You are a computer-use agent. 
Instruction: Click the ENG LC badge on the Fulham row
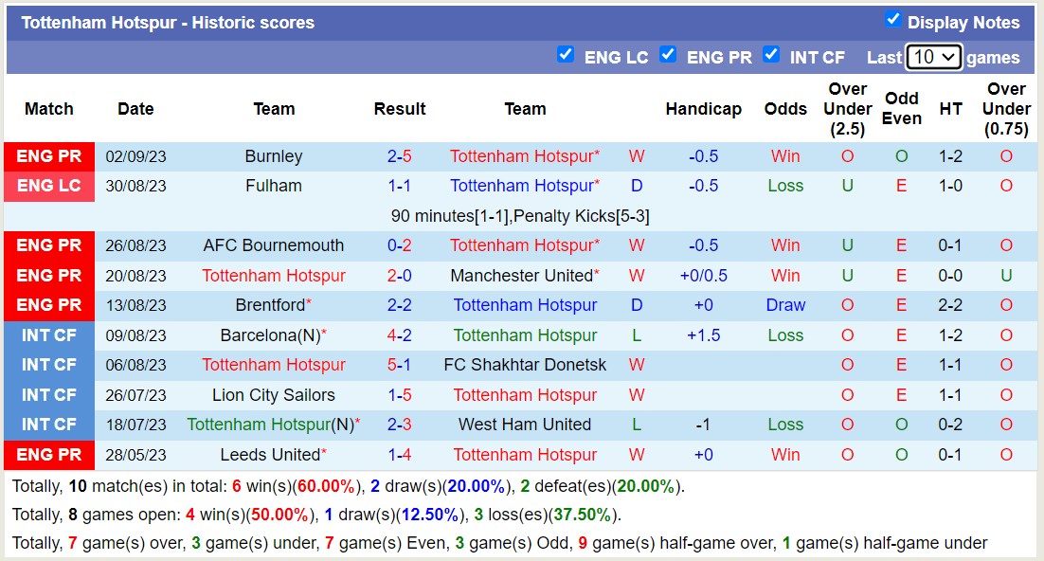coord(49,186)
